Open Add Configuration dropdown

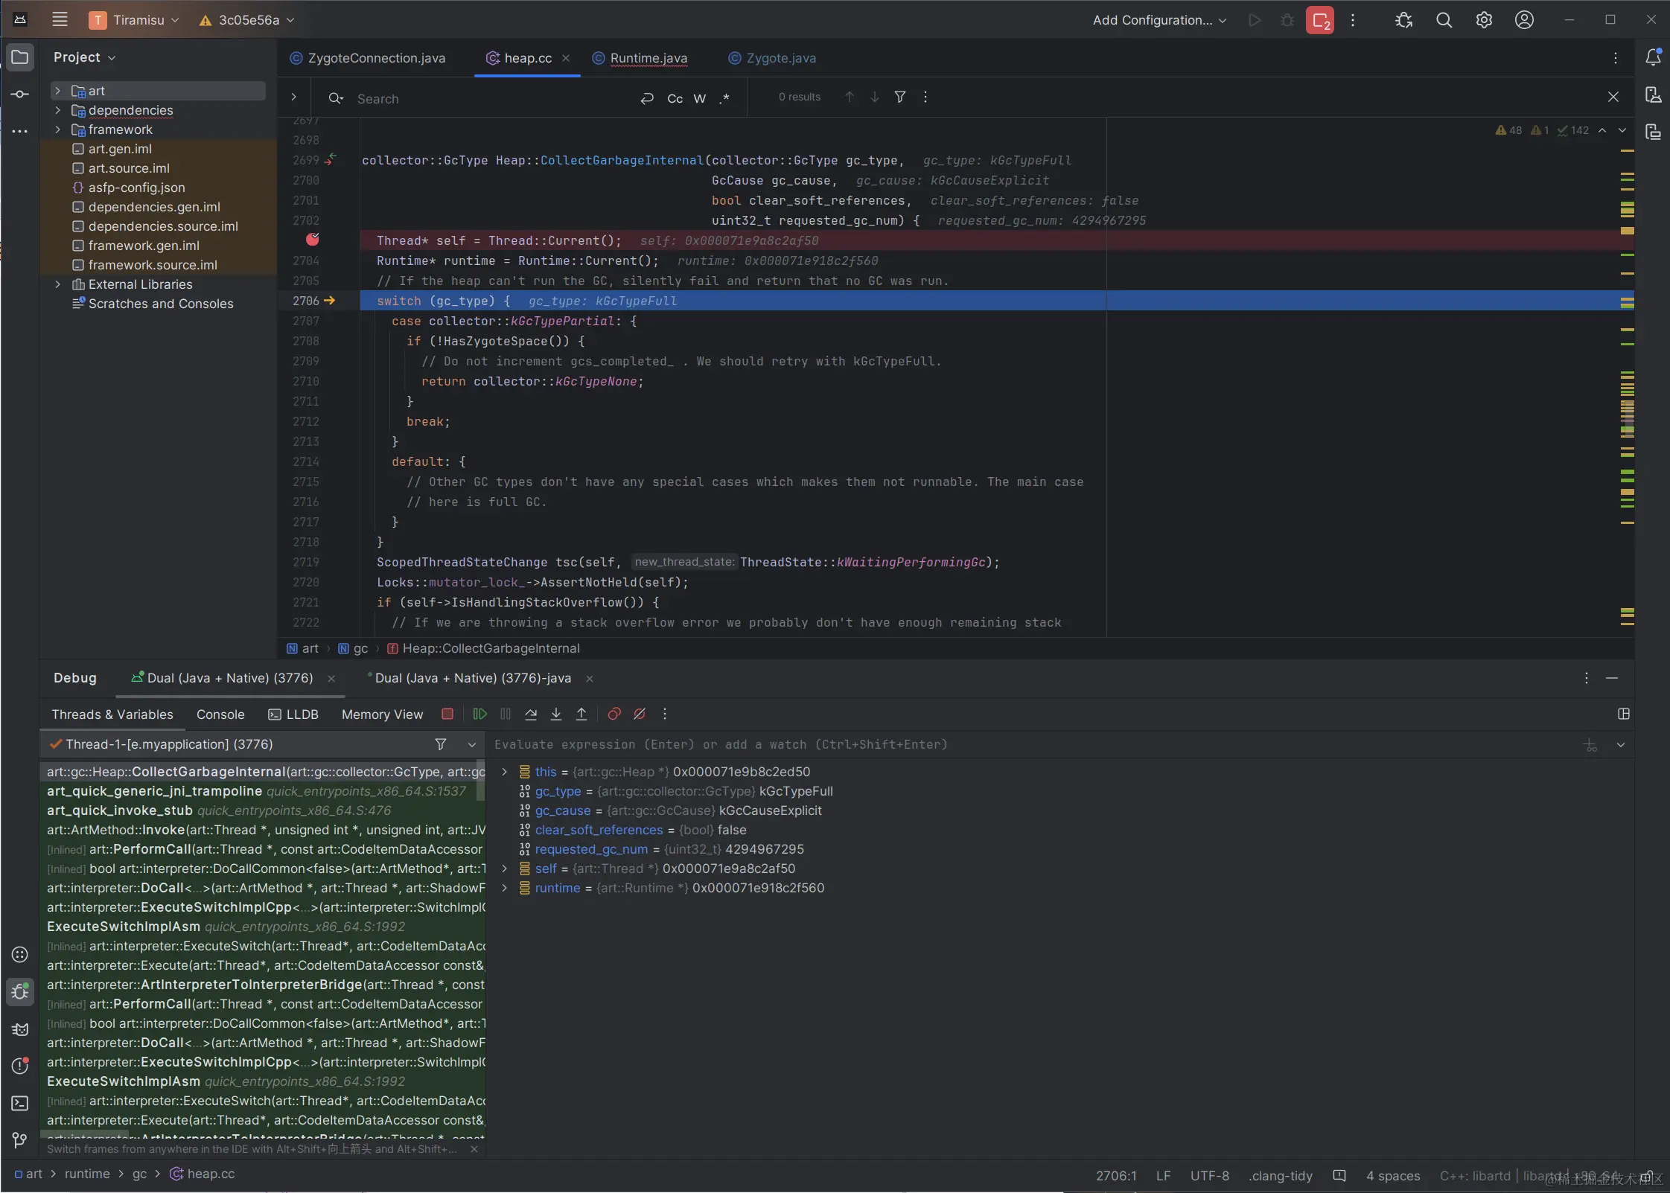pyautogui.click(x=1159, y=20)
